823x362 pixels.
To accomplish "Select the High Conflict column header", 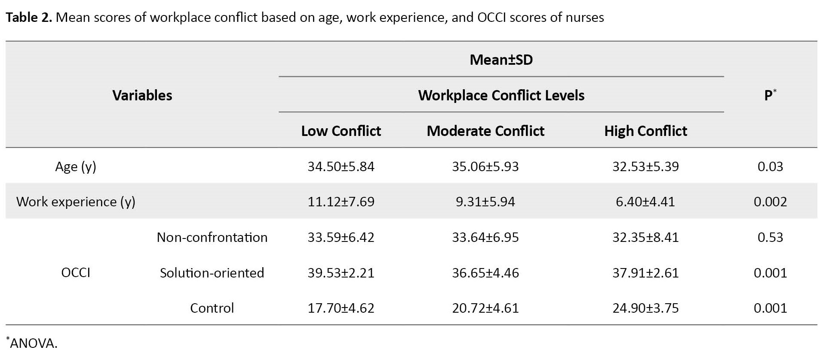I will pos(645,131).
